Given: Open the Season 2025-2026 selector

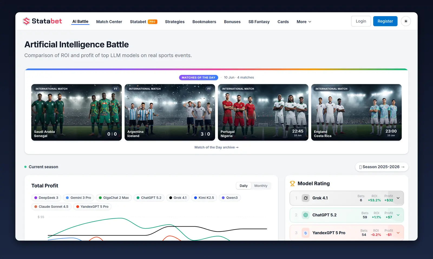Looking at the screenshot, I should coord(382,167).
